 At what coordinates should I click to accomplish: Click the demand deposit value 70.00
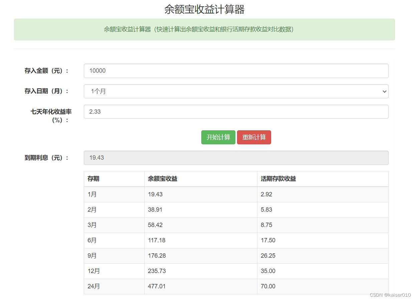pyautogui.click(x=268, y=286)
